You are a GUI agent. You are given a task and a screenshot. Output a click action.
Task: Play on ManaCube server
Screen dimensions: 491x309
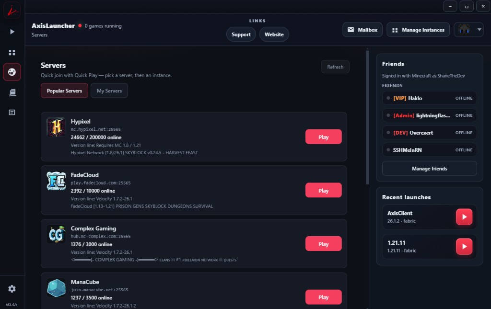(x=324, y=297)
